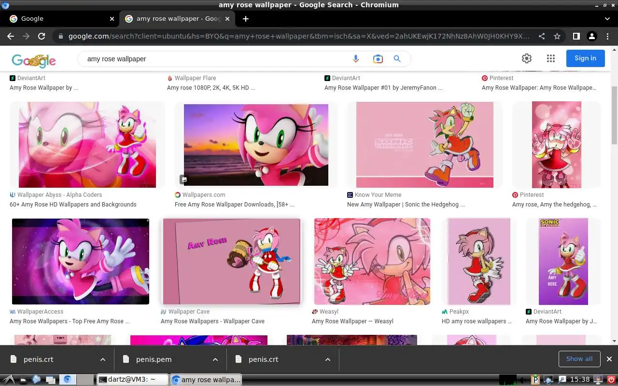Select the amy rose wallpa... taskbar window button
618x386 pixels.
point(206,380)
